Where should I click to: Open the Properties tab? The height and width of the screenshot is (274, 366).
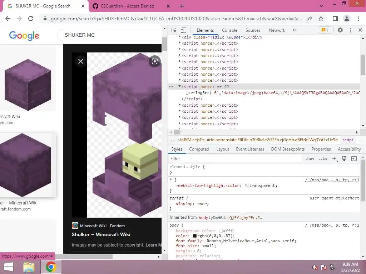pos(321,149)
